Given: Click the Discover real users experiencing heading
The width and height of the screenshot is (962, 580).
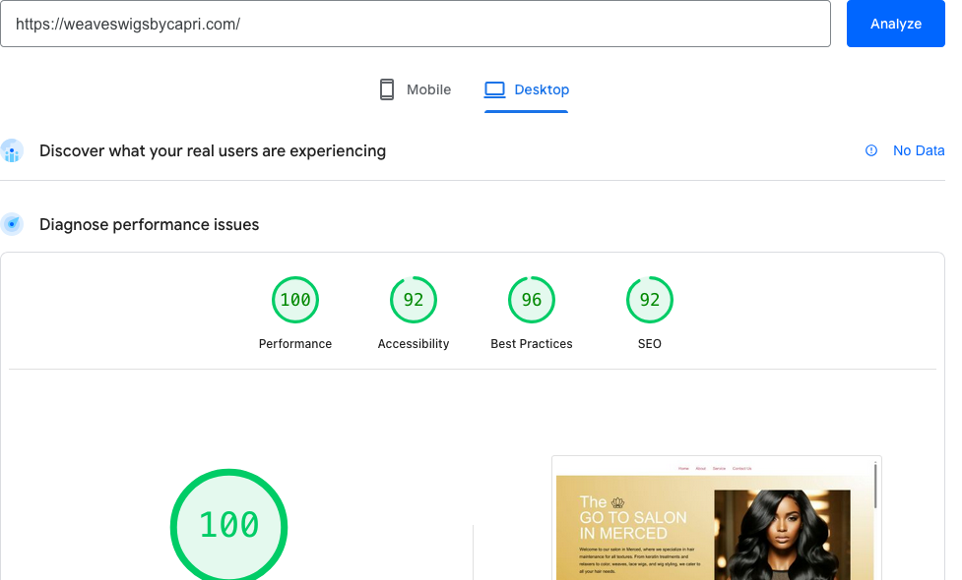Looking at the screenshot, I should [213, 150].
